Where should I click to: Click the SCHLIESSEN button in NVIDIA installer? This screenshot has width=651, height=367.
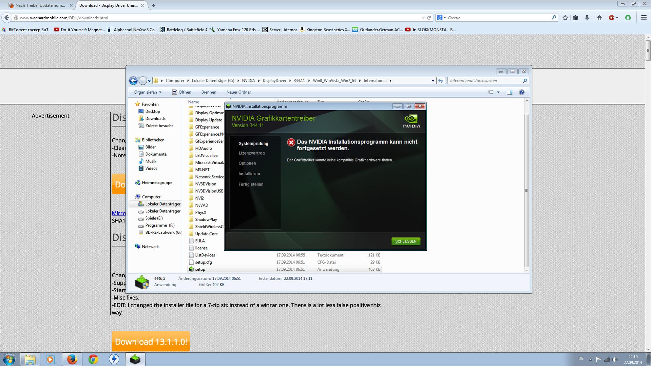(406, 242)
